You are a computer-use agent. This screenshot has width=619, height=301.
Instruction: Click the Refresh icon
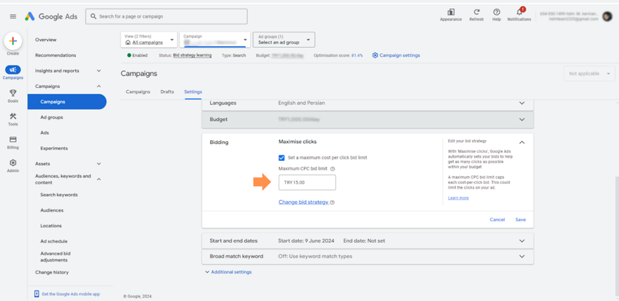tap(476, 12)
